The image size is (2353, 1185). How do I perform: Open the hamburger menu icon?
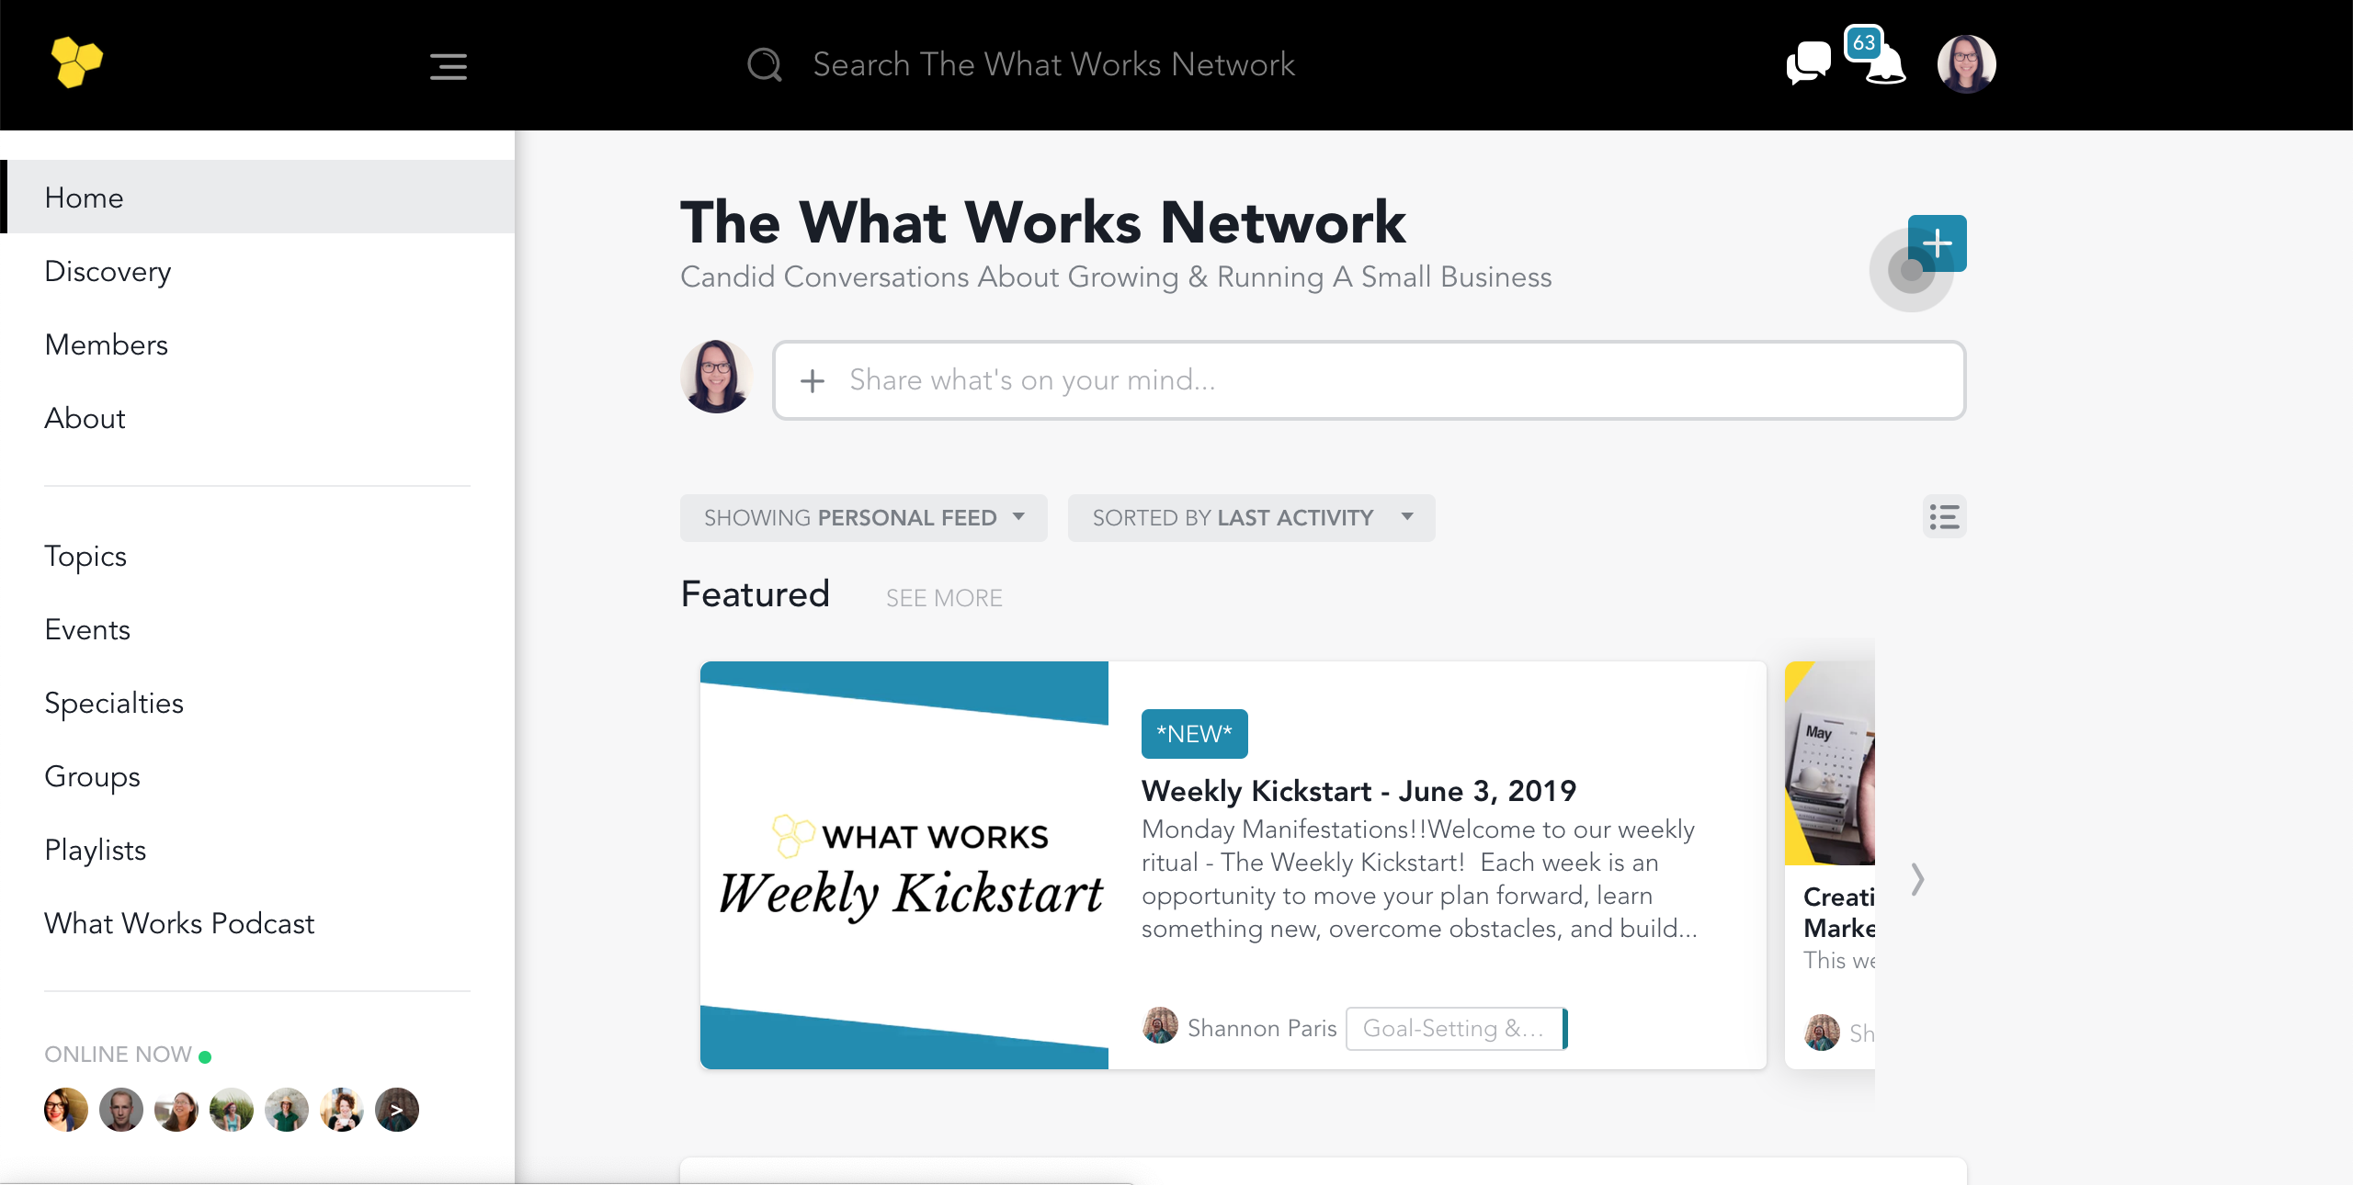448,66
